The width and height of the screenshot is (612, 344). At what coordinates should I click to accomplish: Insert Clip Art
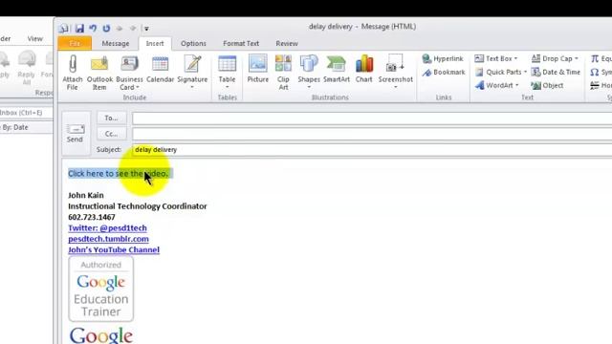tap(283, 73)
